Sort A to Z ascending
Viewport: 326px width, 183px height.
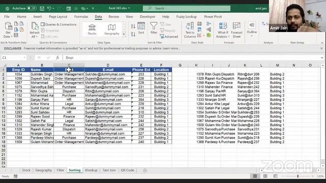click(x=133, y=26)
